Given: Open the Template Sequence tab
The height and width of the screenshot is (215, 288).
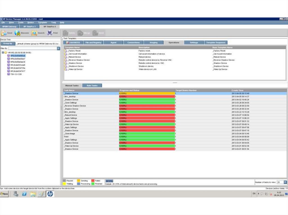Looking at the screenshot, I should [216, 43].
